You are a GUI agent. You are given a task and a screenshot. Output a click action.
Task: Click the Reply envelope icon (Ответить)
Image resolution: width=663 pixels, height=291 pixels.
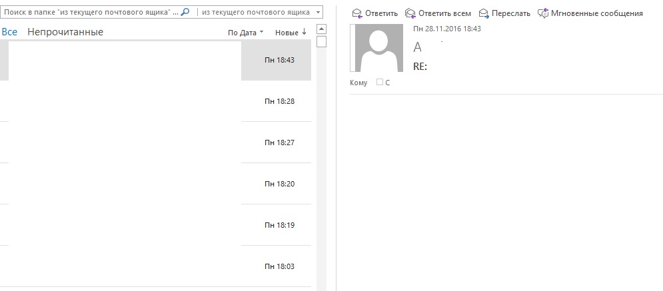pos(357,13)
